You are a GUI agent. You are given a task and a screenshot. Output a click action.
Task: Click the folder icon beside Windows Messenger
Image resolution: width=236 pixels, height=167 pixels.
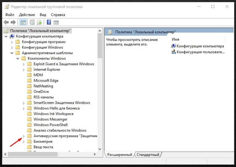click(29, 119)
